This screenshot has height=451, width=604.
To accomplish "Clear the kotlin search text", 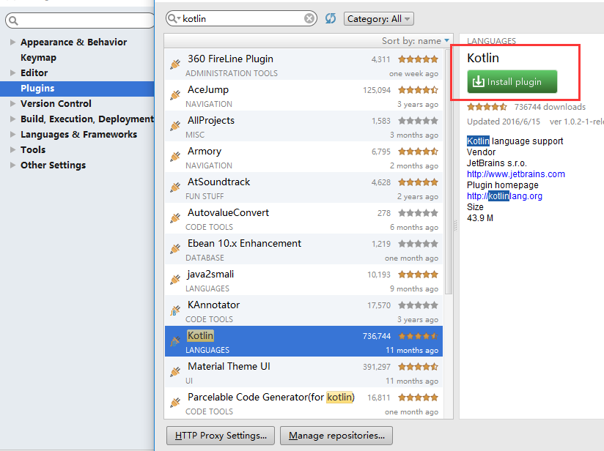I will 309,18.
